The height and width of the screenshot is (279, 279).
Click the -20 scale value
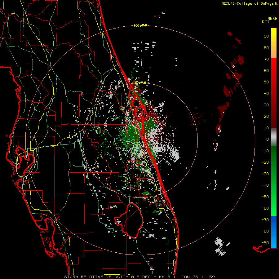click(x=265, y=162)
